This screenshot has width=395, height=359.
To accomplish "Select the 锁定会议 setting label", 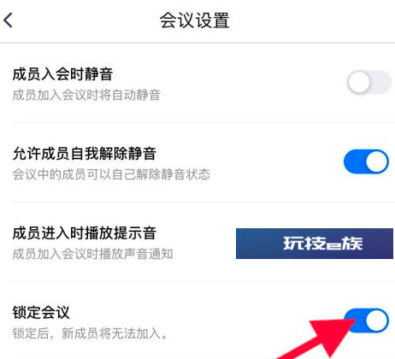I will [x=41, y=312].
